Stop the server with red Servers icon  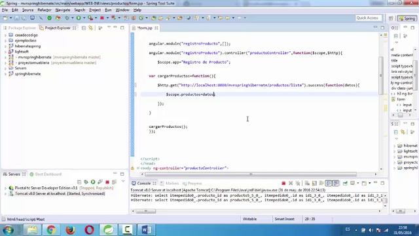point(107,182)
